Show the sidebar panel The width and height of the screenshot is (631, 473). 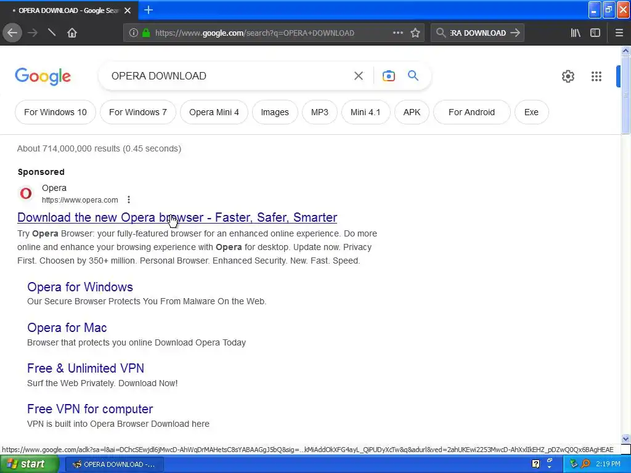595,33
